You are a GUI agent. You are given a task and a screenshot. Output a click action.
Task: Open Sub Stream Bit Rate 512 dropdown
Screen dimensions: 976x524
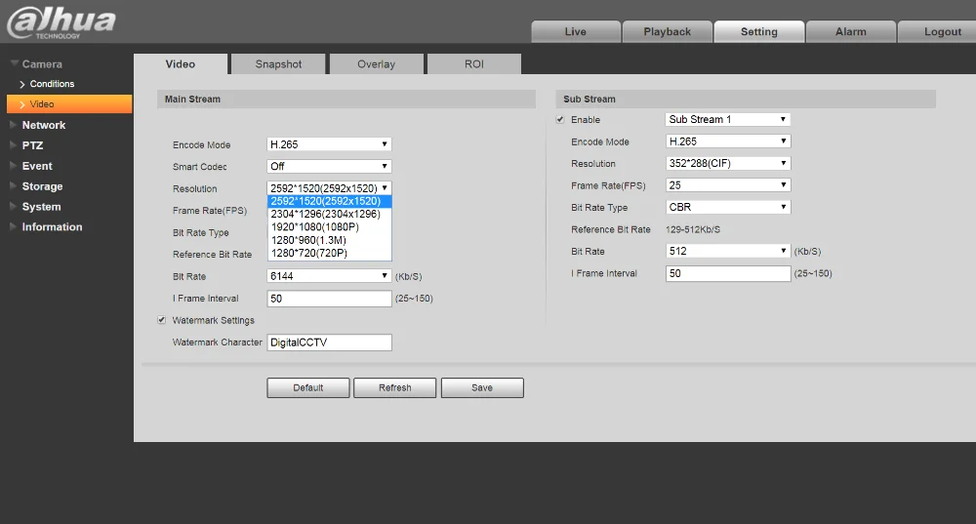pyautogui.click(x=728, y=251)
